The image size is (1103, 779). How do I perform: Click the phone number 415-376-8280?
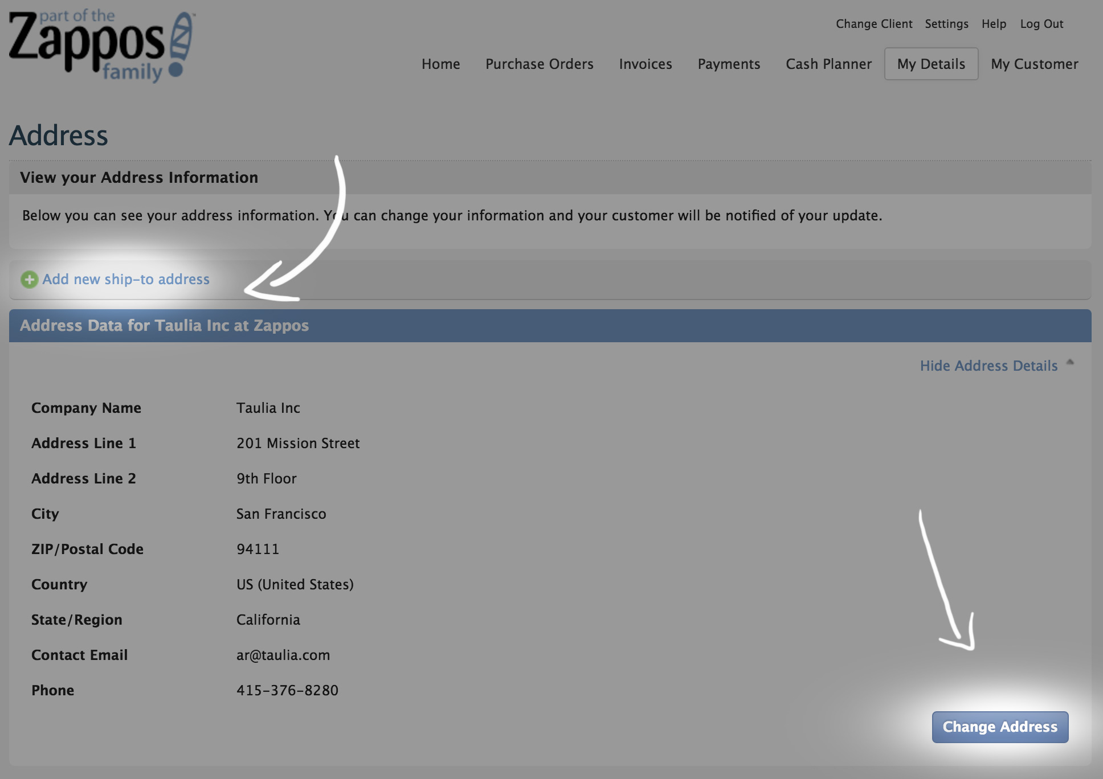click(287, 690)
